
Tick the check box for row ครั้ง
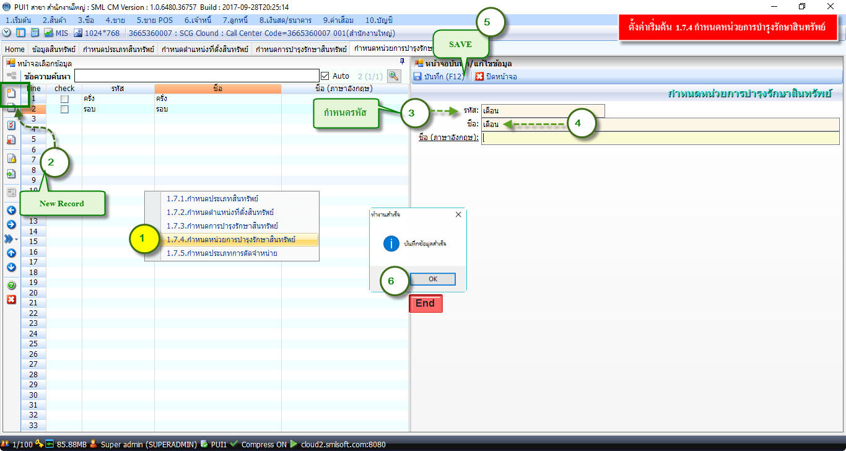click(64, 99)
